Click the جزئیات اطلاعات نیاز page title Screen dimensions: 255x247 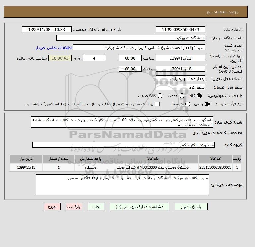223,12
